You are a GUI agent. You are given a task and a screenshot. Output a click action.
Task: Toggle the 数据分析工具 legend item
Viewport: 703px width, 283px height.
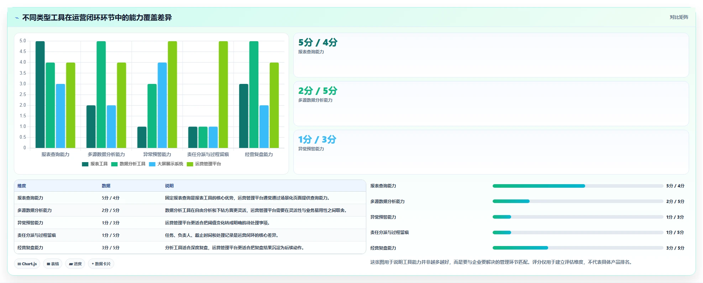[128, 164]
